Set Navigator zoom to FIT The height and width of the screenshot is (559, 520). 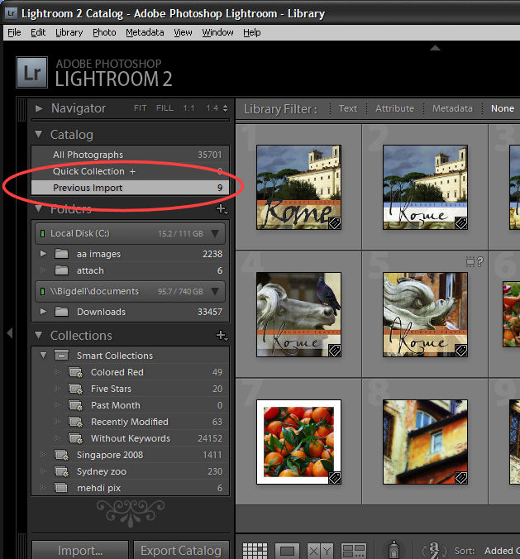pos(140,108)
